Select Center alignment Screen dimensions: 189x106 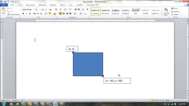64,14
